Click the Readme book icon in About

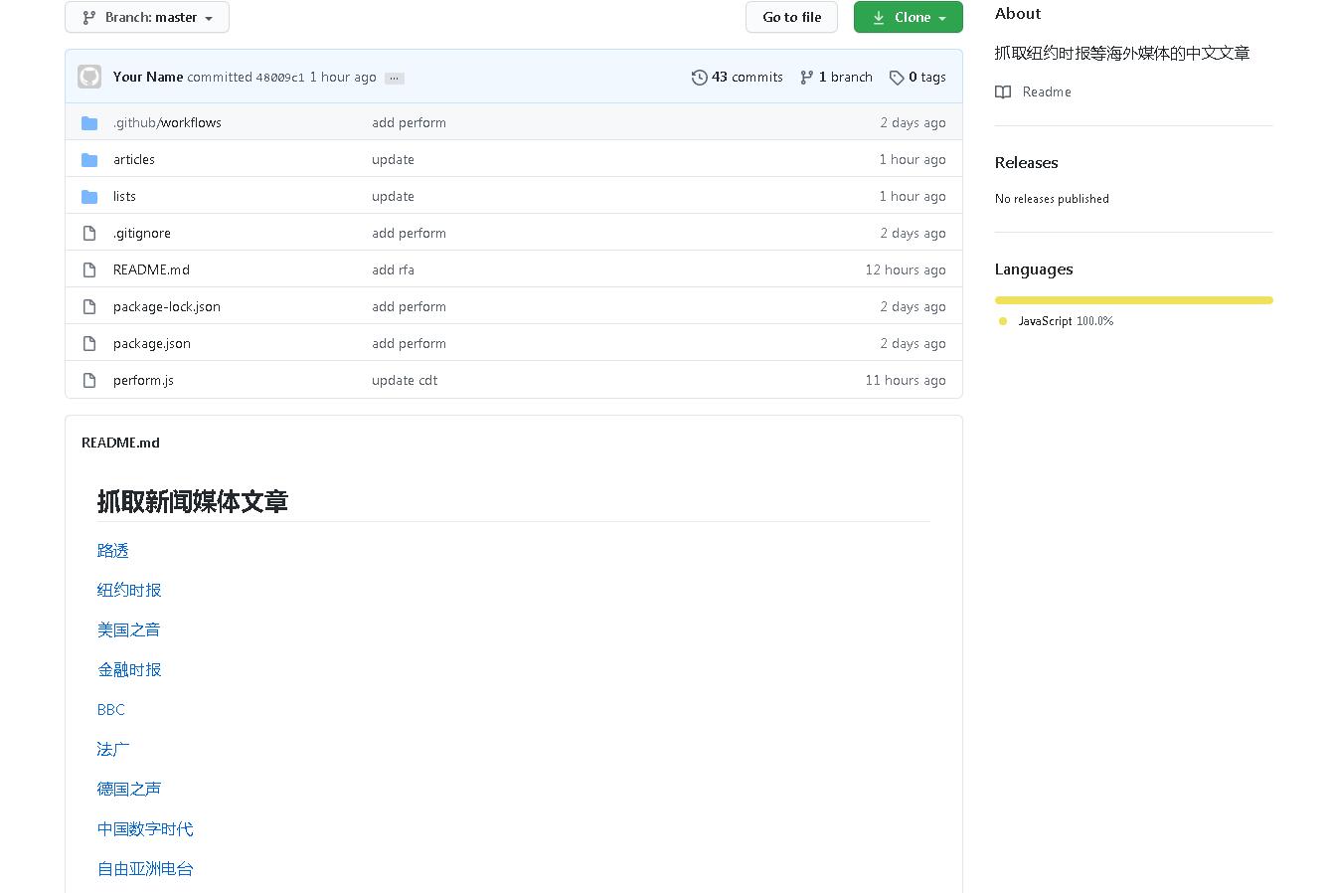pyautogui.click(x=1003, y=91)
